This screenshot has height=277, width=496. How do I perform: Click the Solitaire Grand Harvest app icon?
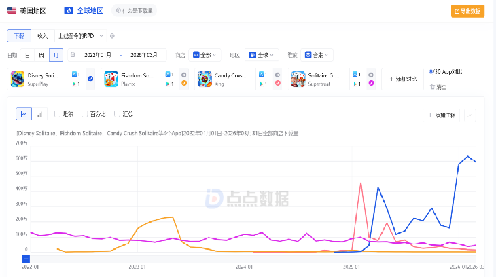coord(298,79)
